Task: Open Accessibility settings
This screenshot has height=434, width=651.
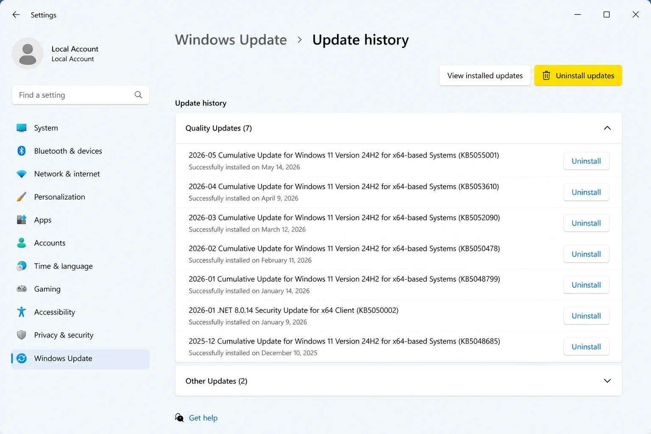Action: click(x=81, y=312)
